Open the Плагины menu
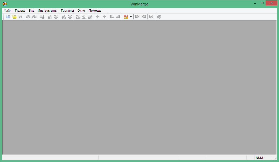The image size is (279, 162). click(67, 11)
